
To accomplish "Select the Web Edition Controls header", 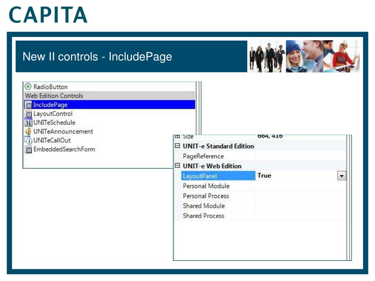I will tap(110, 95).
